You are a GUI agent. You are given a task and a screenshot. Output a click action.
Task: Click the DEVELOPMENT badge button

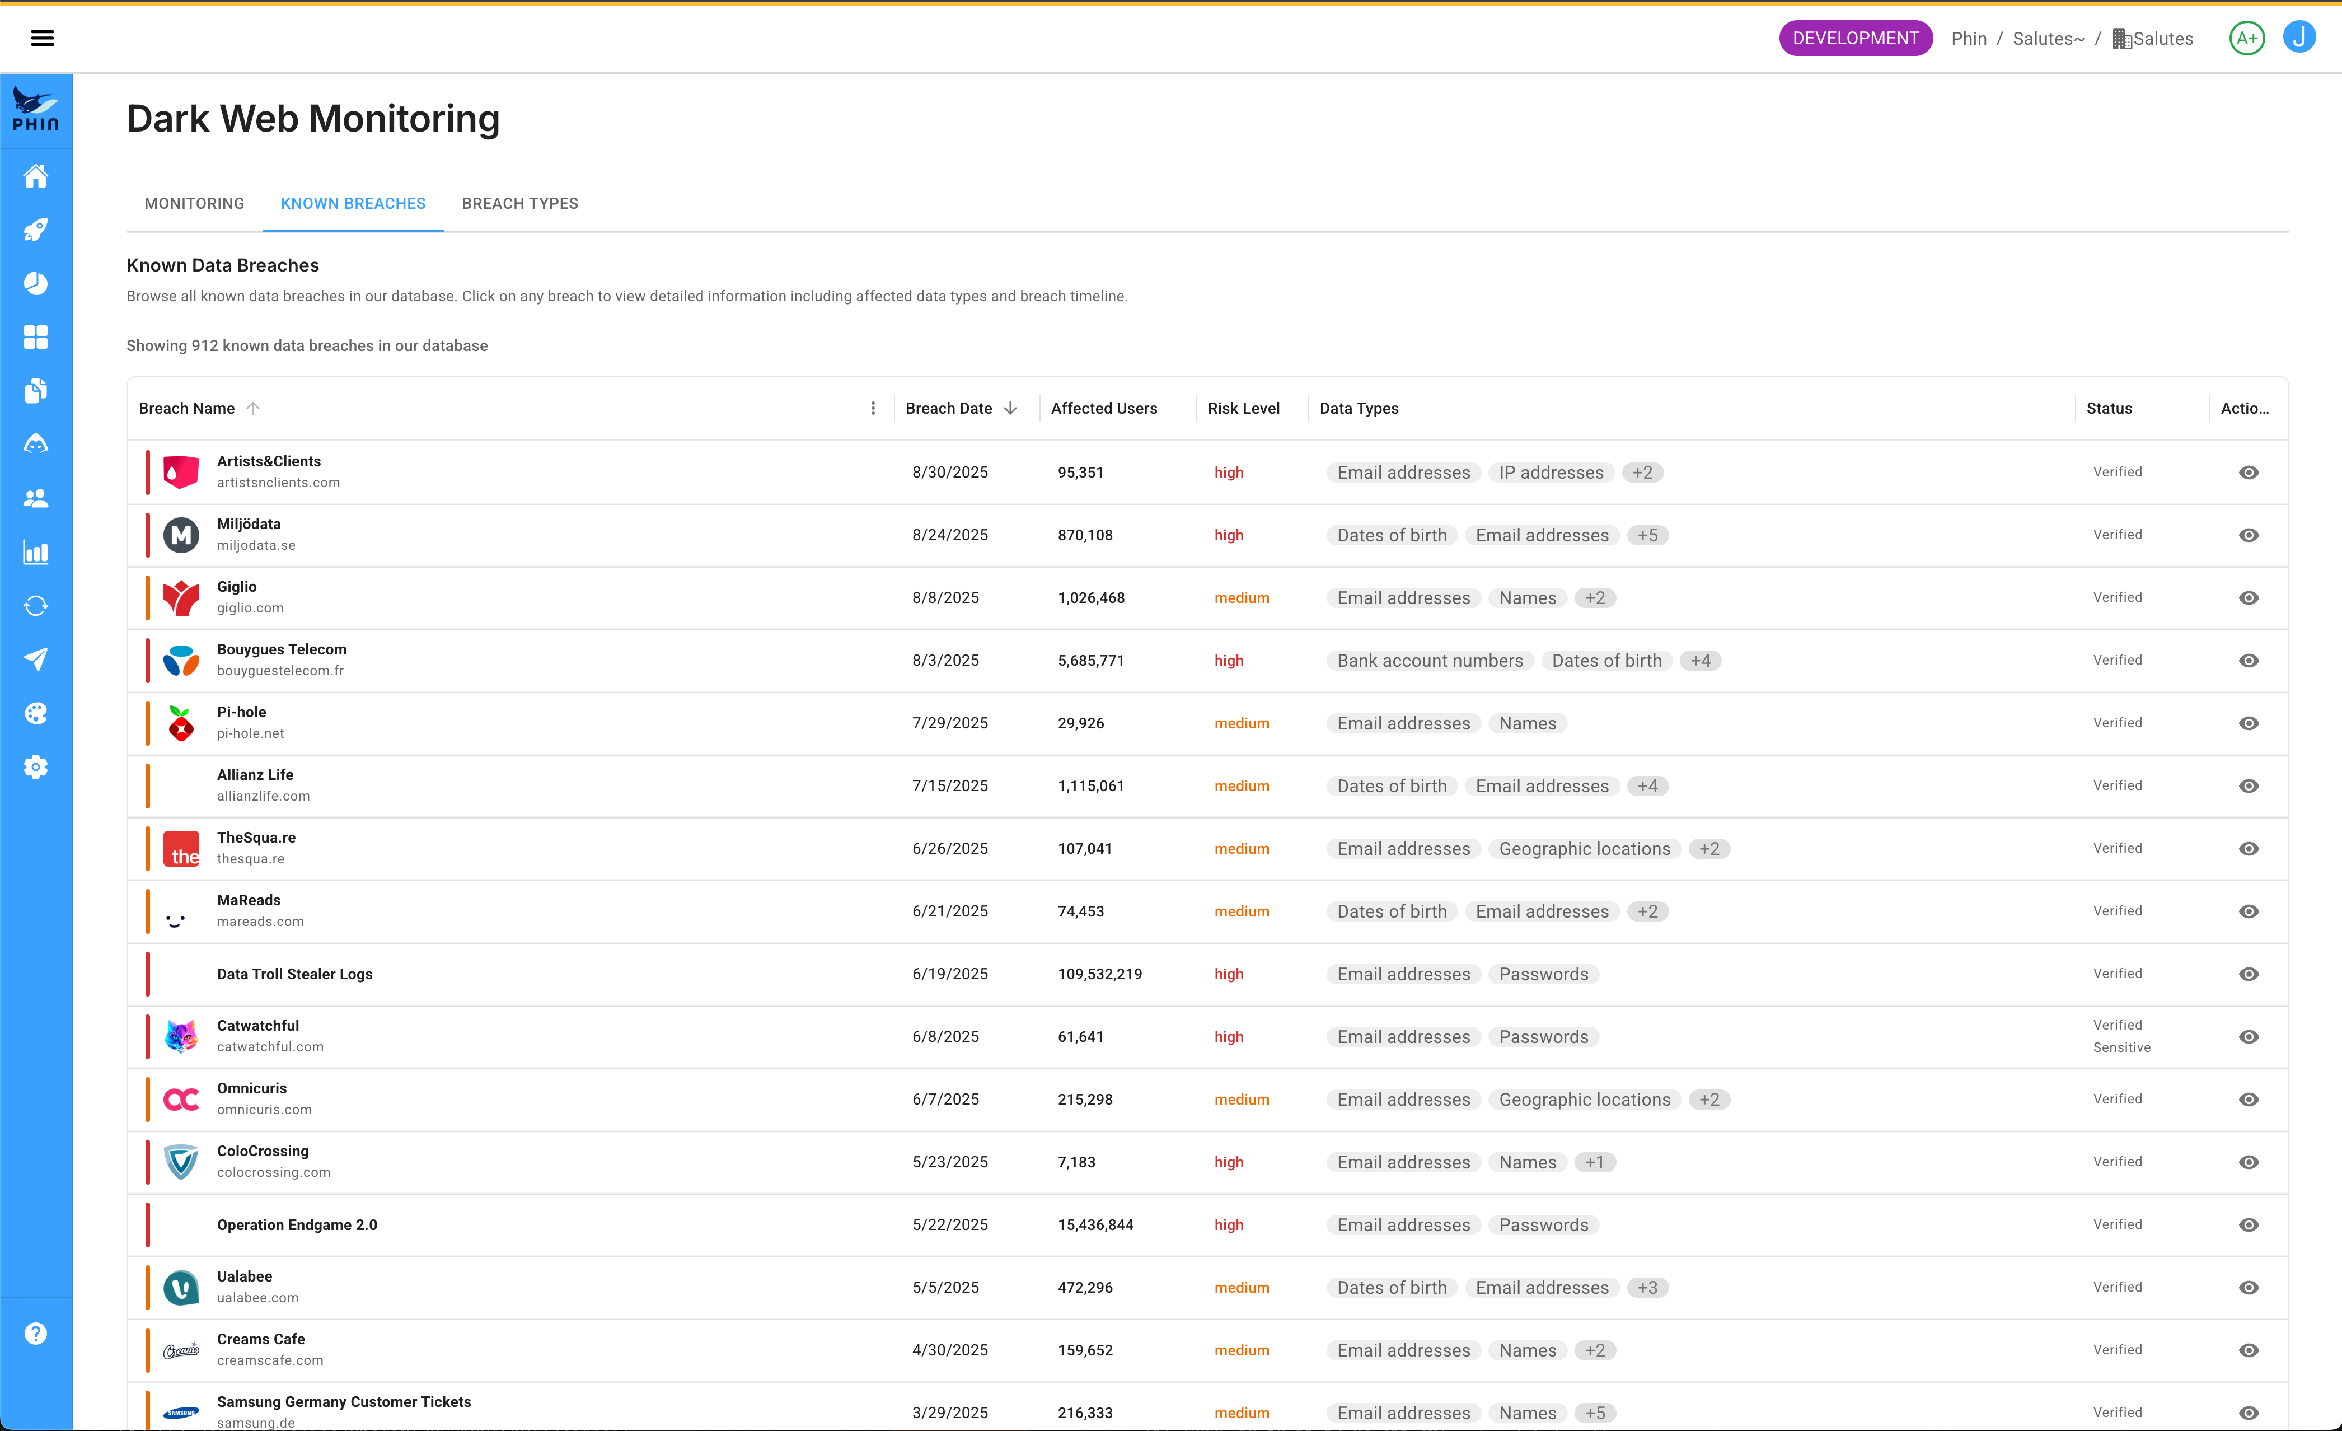point(1854,38)
